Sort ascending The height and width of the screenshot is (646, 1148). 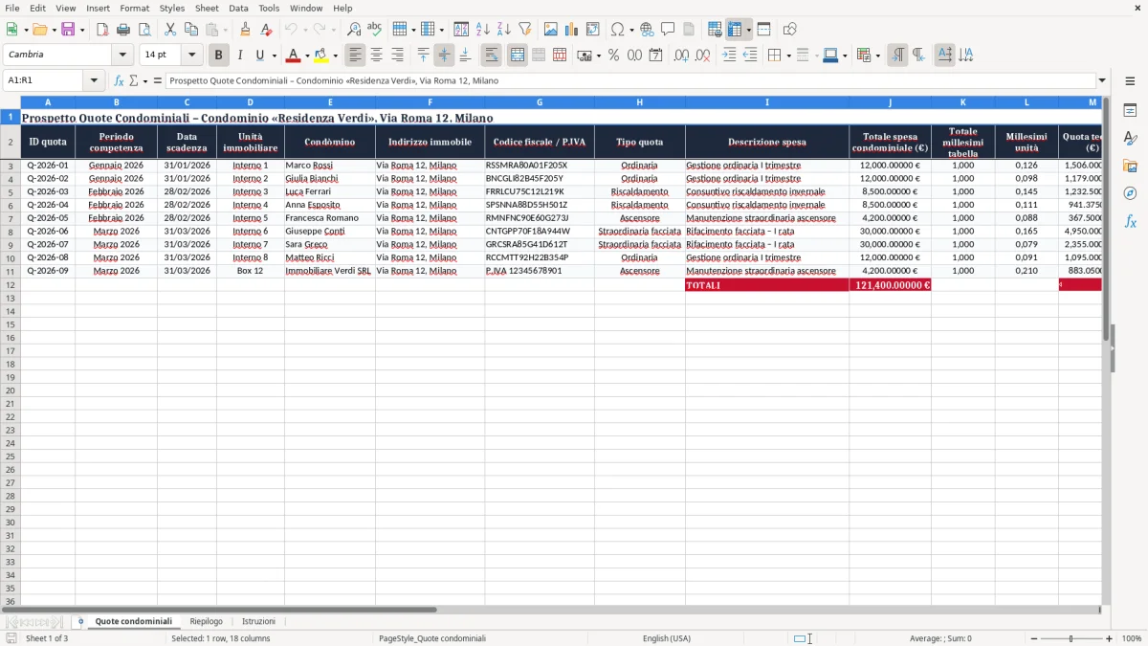482,30
